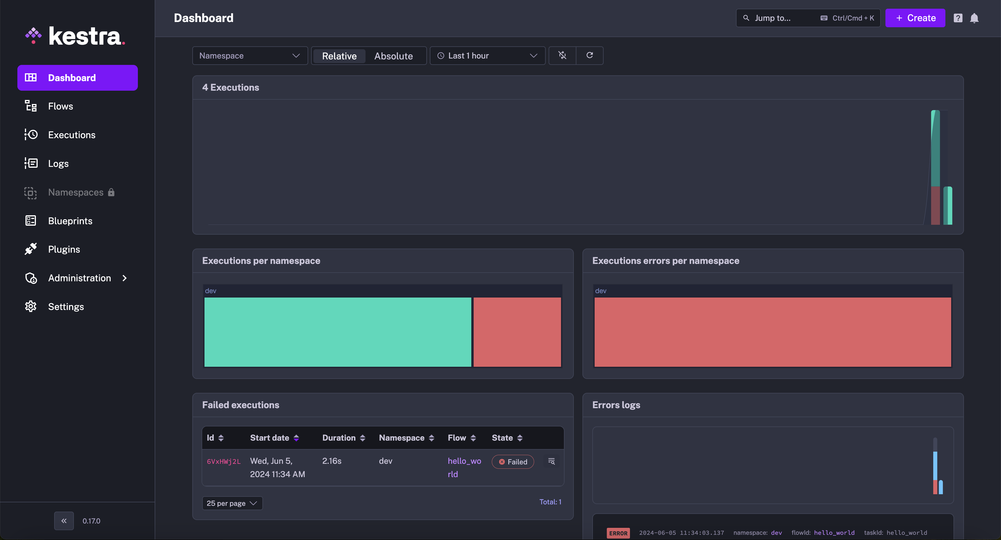Click green success block in namespace chart
The width and height of the screenshot is (1001, 540).
tap(338, 332)
